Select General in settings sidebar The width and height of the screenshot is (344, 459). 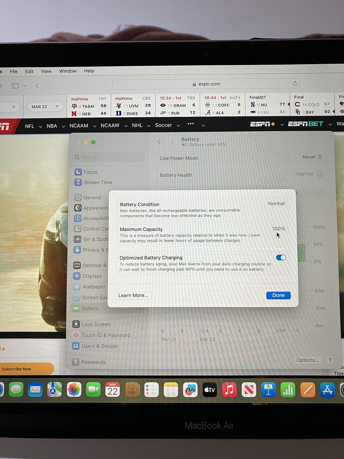(x=92, y=198)
